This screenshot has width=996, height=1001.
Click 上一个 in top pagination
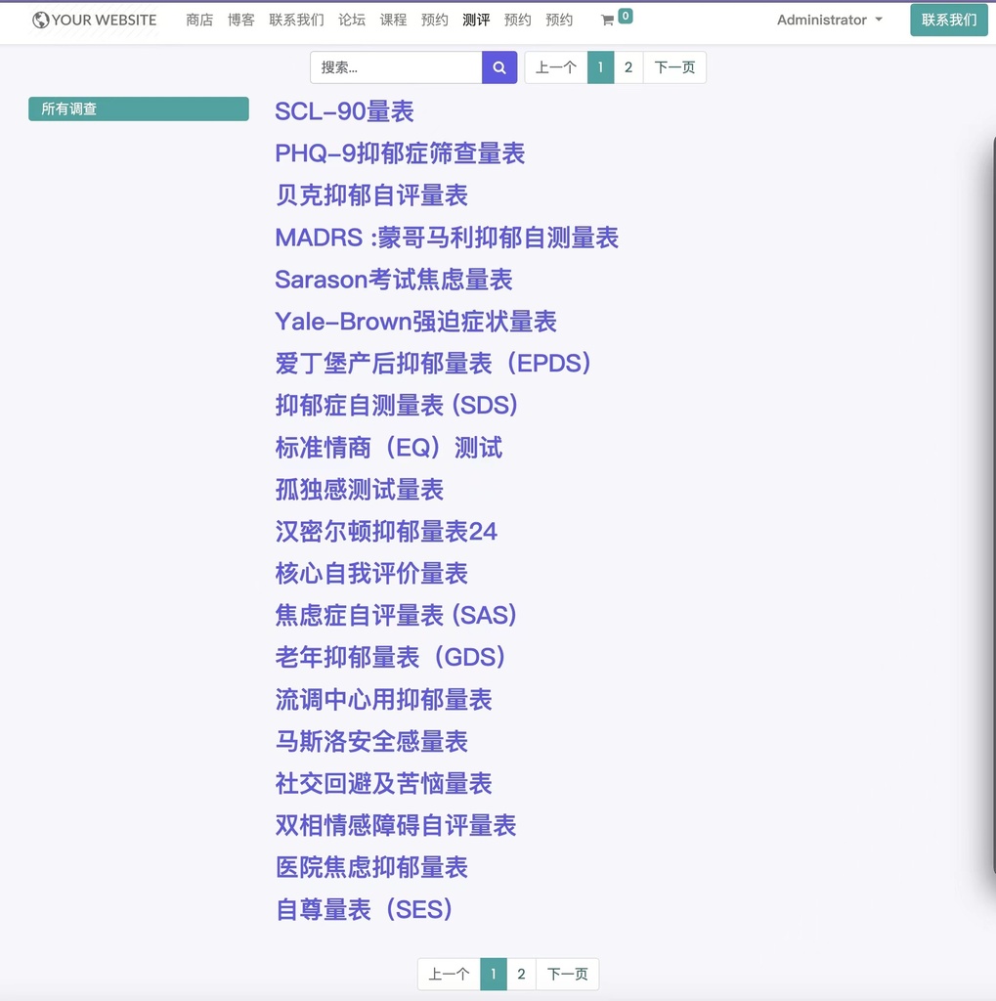(555, 66)
